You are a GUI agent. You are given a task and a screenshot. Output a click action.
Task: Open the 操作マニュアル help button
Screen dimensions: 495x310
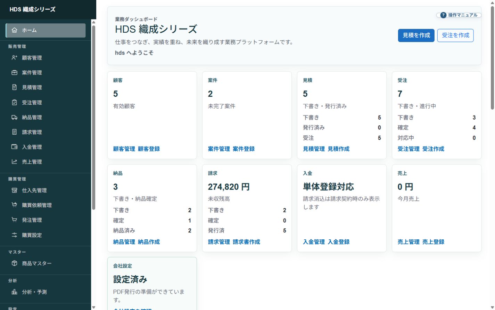tap(459, 15)
